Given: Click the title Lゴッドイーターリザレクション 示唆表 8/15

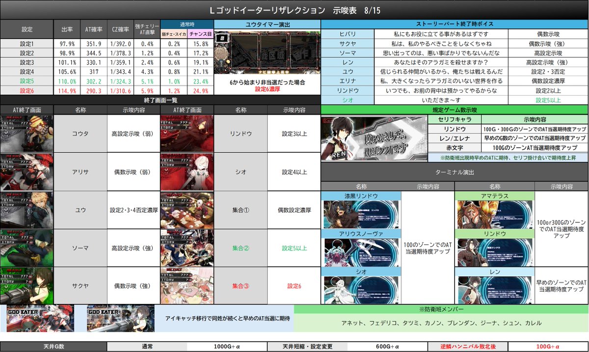Looking at the screenshot, I should [x=294, y=10].
